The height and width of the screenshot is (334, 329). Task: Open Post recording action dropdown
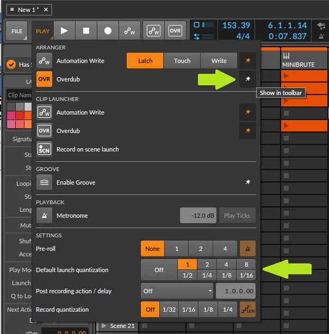click(177, 291)
